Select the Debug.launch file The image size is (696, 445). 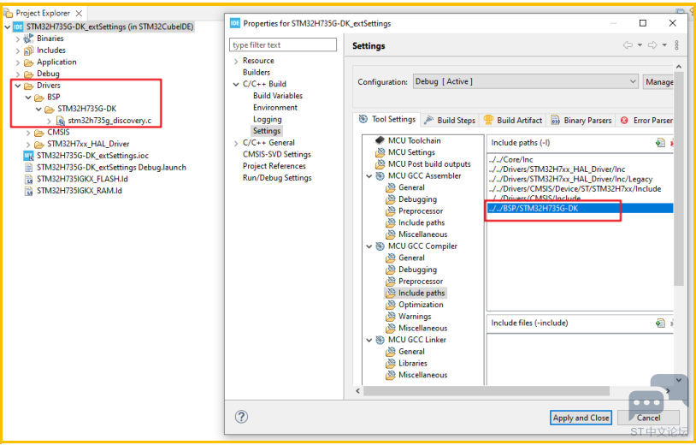111,168
